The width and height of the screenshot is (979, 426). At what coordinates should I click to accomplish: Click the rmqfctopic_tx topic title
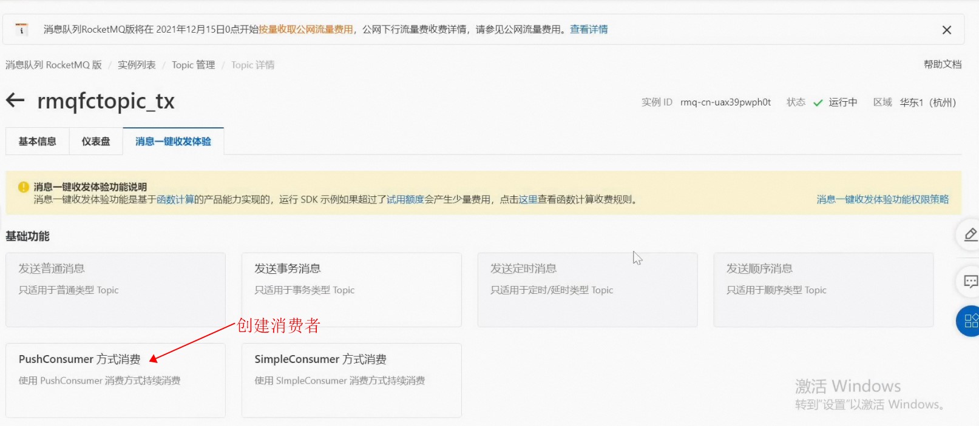(106, 101)
